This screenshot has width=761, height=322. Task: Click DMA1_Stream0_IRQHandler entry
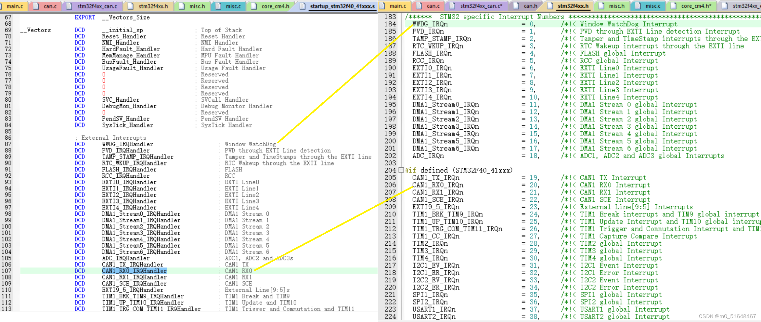click(x=141, y=214)
